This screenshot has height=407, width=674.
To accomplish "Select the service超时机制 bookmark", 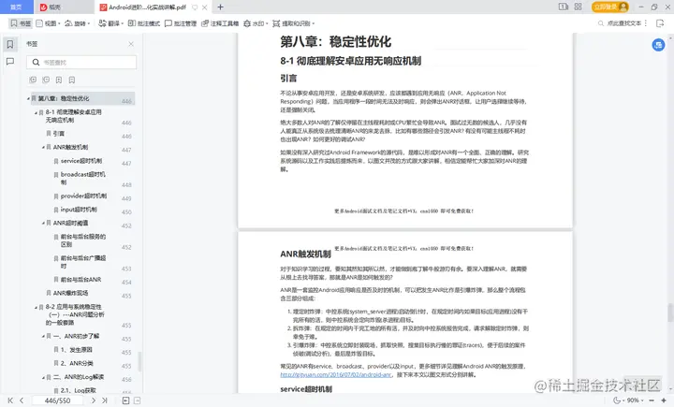I will tap(81, 161).
